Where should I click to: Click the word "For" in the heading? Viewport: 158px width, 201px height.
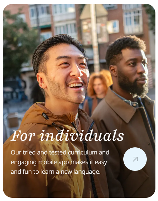23,136
